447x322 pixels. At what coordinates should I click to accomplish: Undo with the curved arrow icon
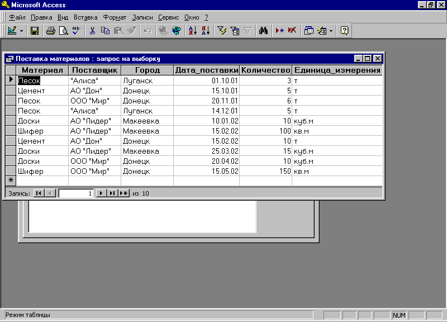pyautogui.click(x=147, y=31)
